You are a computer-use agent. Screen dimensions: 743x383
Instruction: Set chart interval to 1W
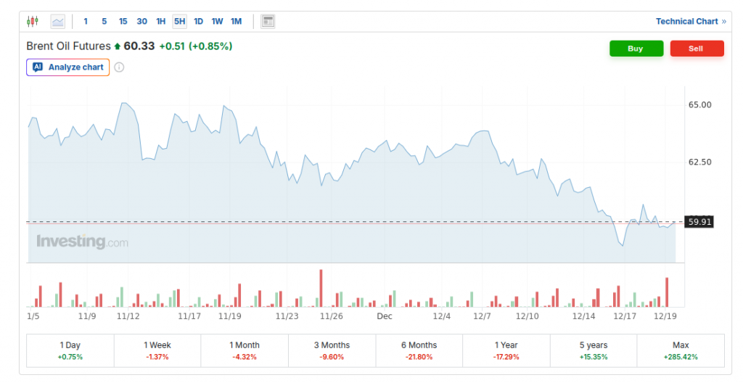pos(217,21)
